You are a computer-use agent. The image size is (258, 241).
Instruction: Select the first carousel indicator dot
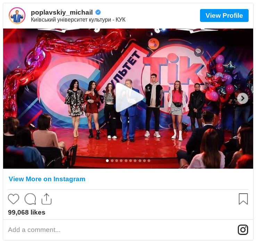107,161
